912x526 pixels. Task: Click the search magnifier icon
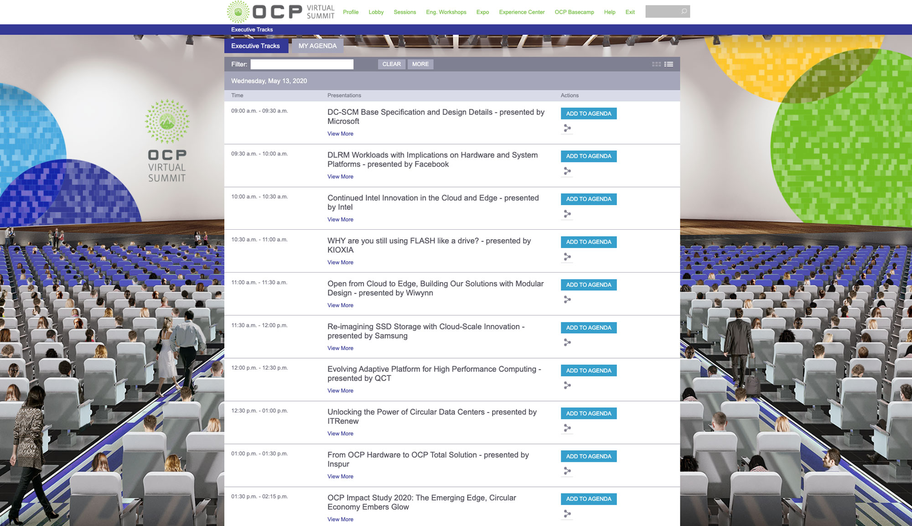point(684,11)
